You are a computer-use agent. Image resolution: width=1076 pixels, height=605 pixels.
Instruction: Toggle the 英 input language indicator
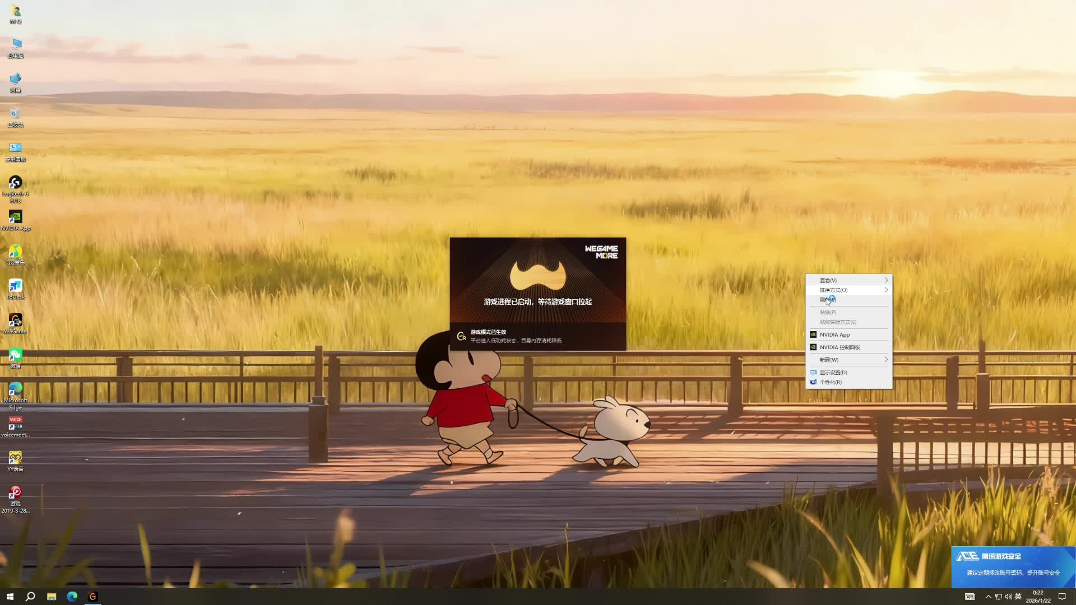pos(1018,597)
